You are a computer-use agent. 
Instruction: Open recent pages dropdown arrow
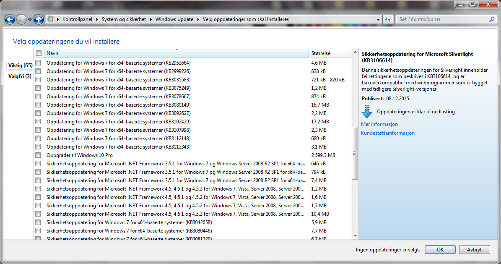30,20
